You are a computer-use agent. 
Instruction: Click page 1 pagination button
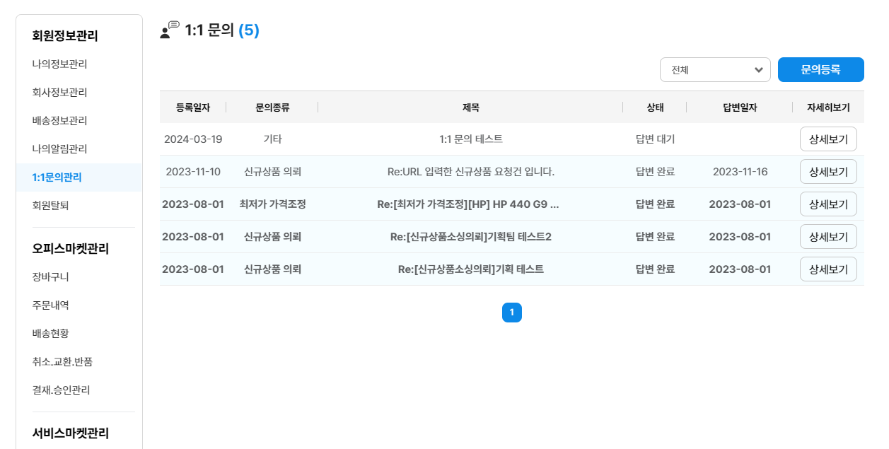512,313
